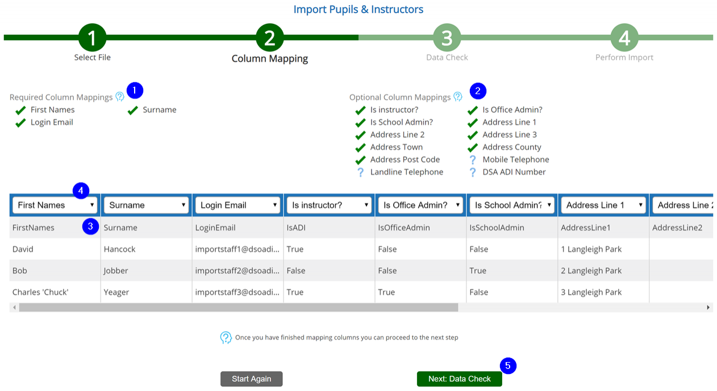Open the Surname column dropdown
The image size is (717, 391).
point(147,205)
